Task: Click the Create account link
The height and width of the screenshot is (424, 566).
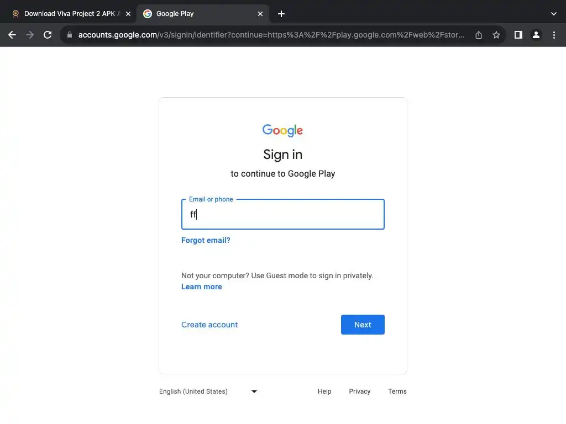Action: click(209, 325)
